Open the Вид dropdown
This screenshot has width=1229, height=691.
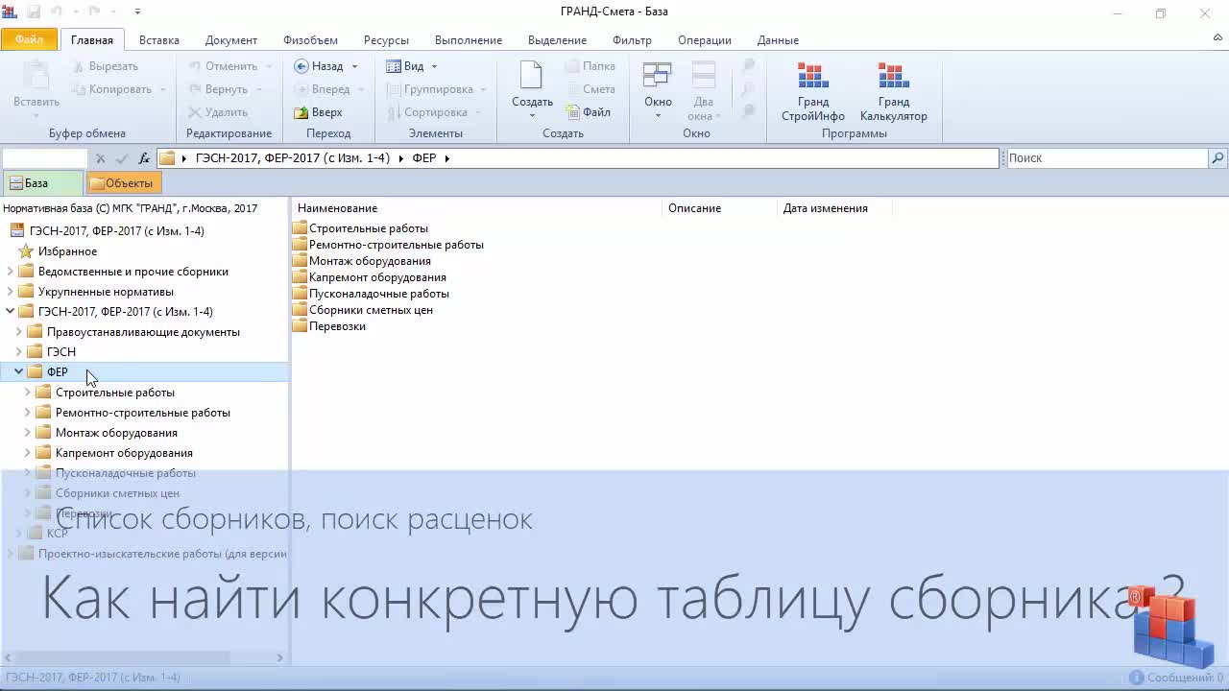point(412,66)
